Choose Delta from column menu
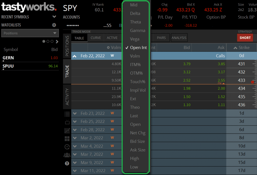 135,14
